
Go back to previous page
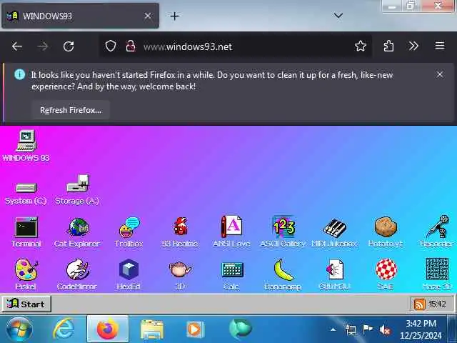[17, 46]
